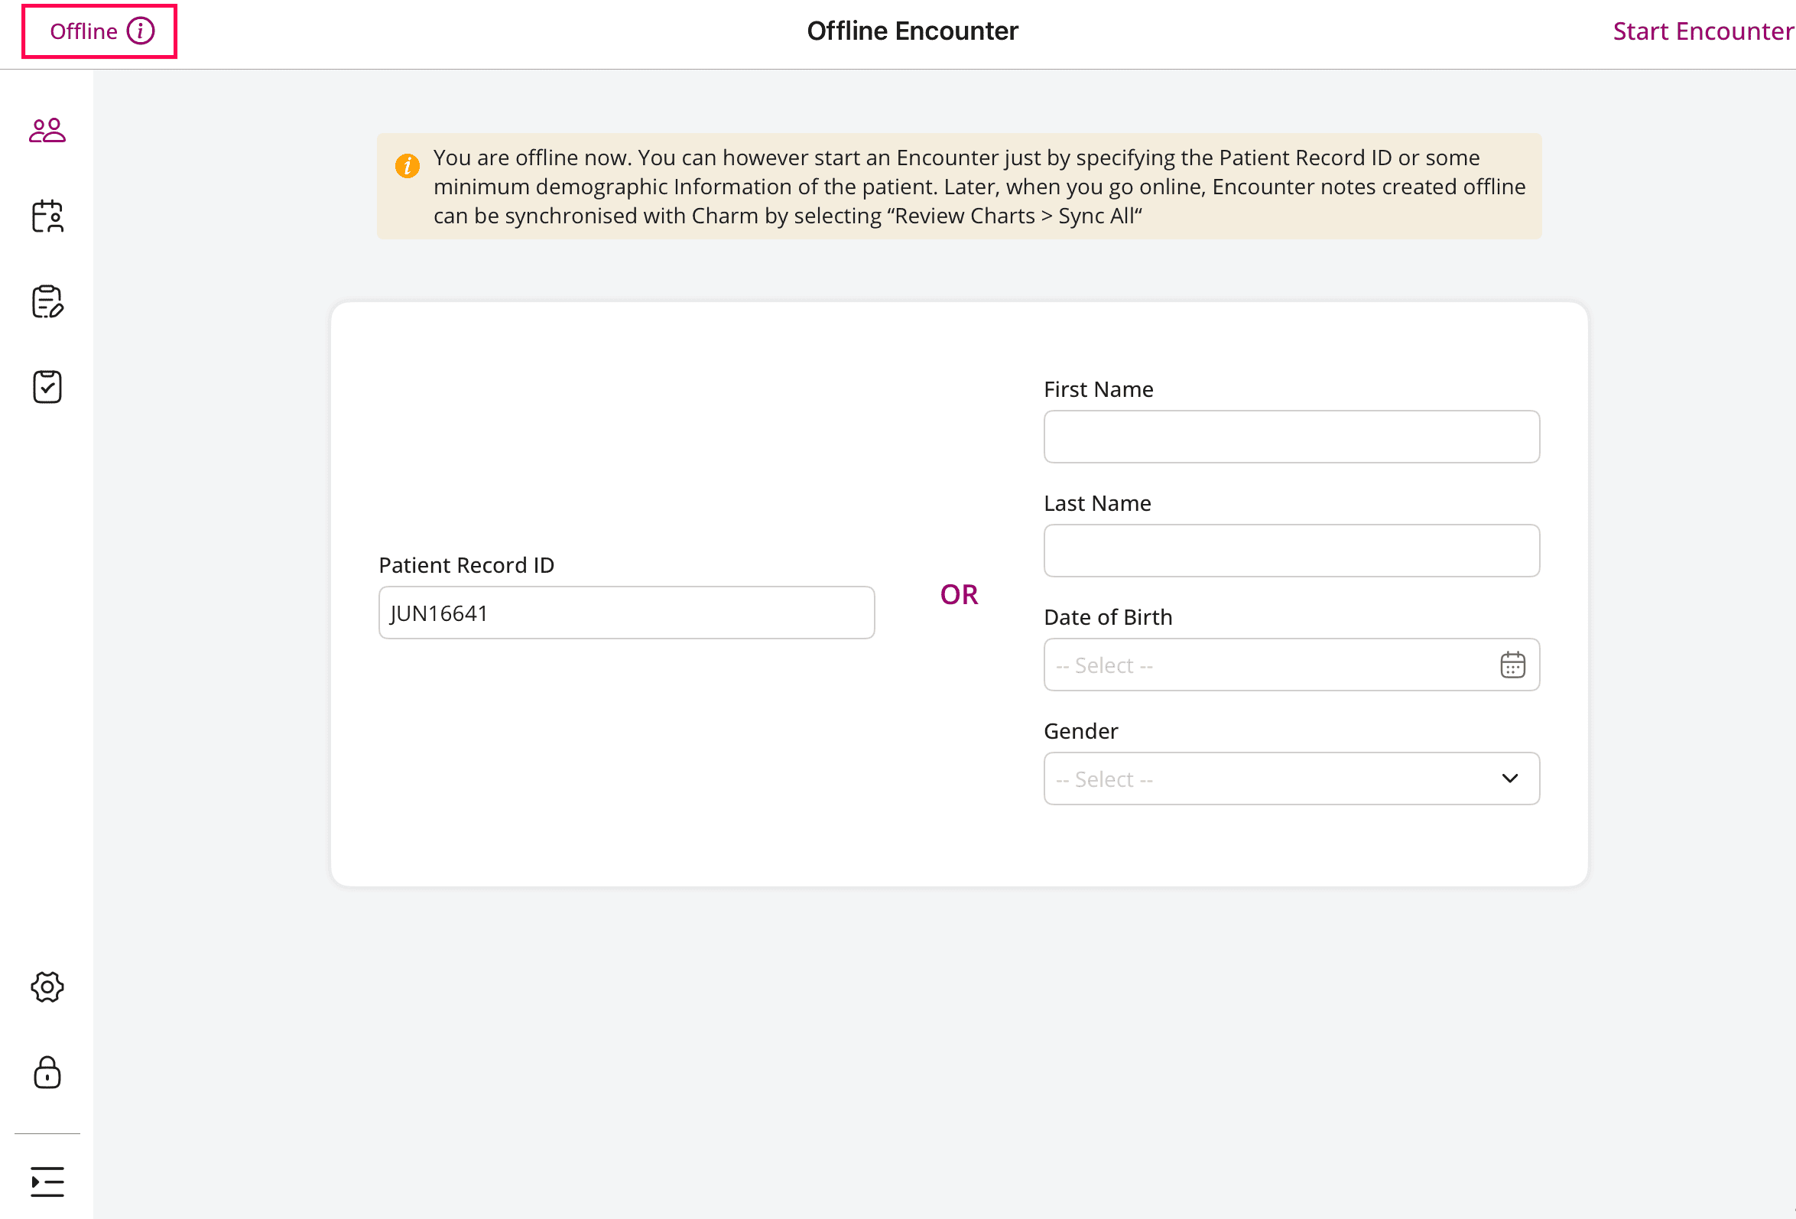Open the appointments calendar sidebar icon
The height and width of the screenshot is (1219, 1796).
tap(47, 216)
